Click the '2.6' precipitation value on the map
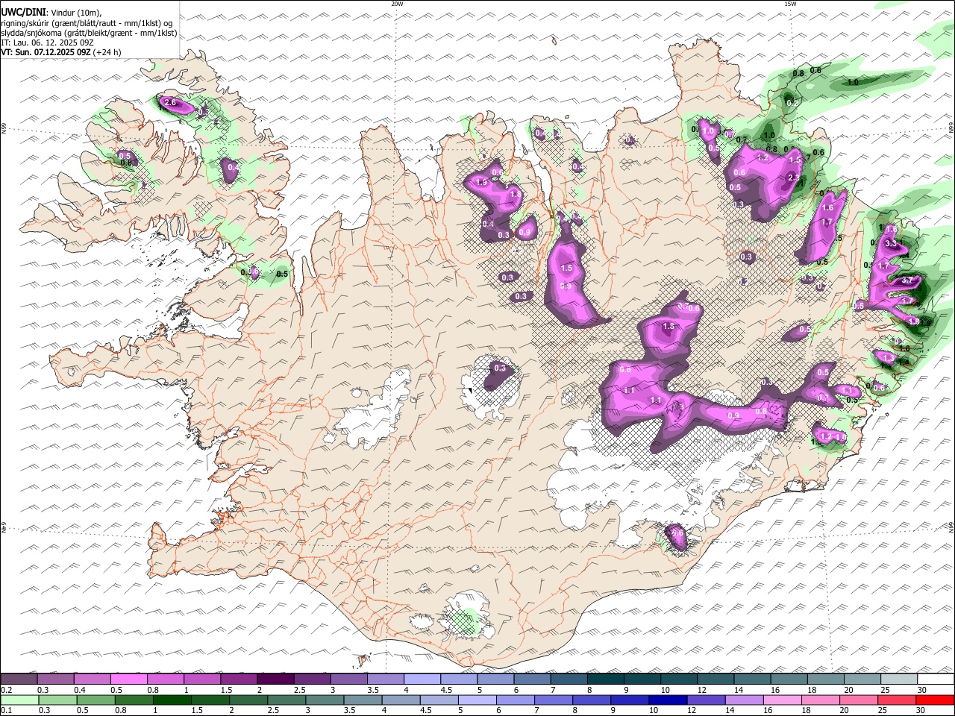 (x=169, y=103)
